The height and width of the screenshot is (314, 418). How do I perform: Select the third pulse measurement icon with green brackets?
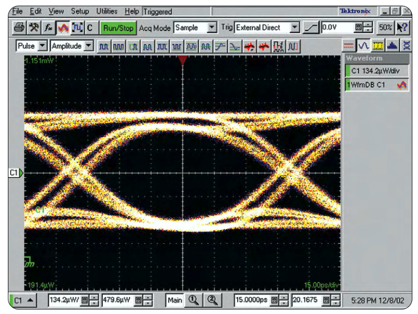coord(133,47)
